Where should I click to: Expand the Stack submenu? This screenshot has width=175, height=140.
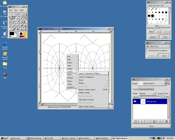(x=93, y=80)
